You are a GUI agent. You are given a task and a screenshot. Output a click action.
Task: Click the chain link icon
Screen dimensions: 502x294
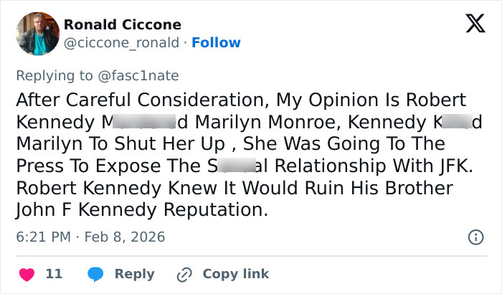pos(184,274)
